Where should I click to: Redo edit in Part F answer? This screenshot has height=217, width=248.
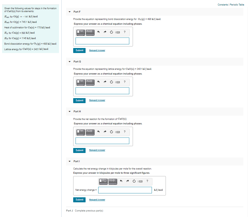(105, 32)
